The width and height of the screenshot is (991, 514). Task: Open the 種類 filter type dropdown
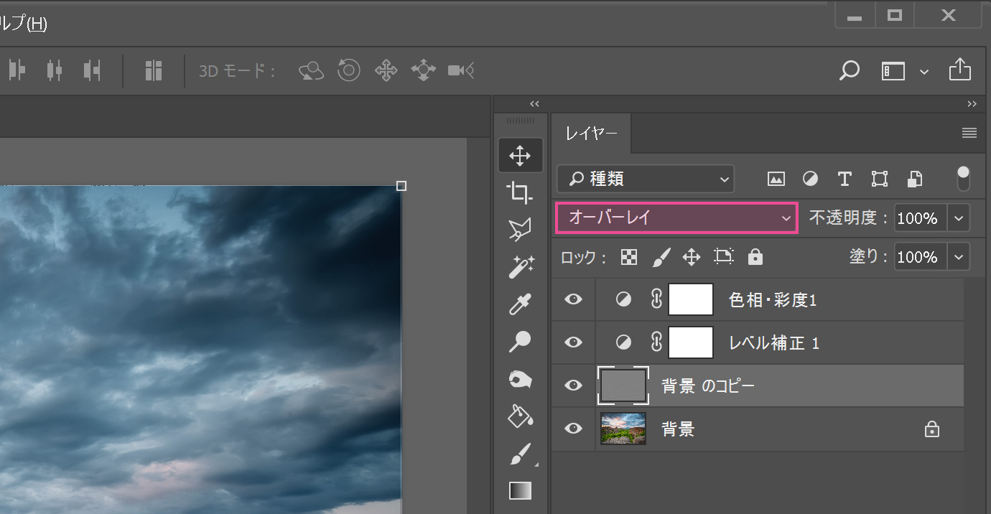click(645, 179)
